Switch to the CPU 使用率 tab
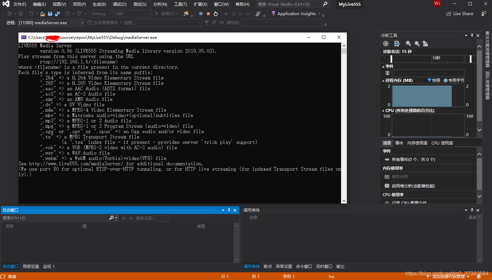 tap(442, 143)
